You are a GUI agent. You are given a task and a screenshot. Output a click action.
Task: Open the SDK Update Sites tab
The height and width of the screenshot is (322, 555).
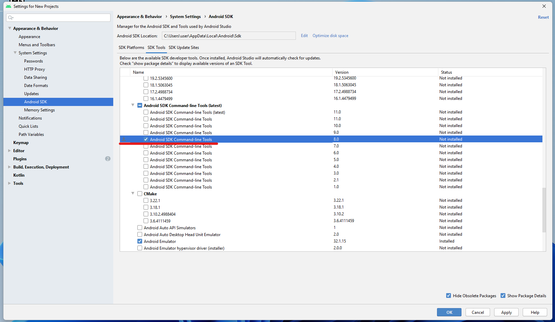click(184, 48)
